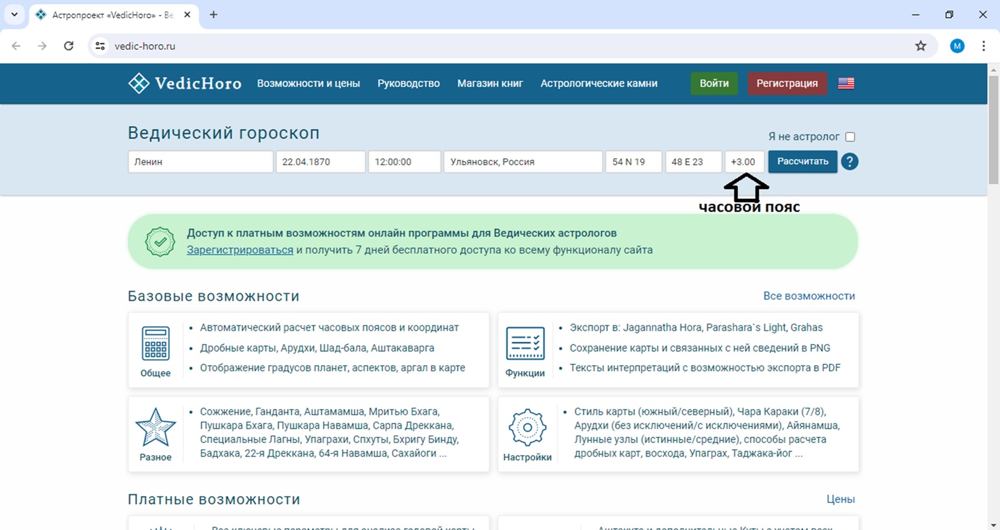This screenshot has width=1000, height=530.
Task: Open the Chrome three-dot menu
Action: (984, 46)
